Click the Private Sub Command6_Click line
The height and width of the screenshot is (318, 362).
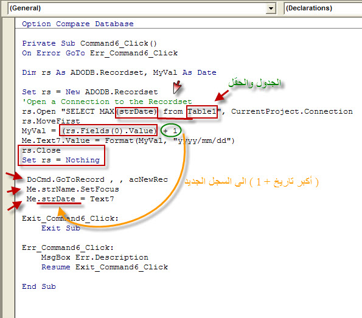tap(89, 43)
